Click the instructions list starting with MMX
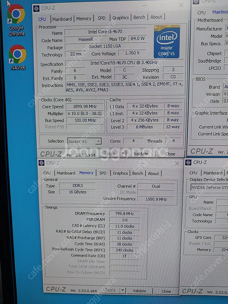This screenshot has width=228, height=304. click(124, 87)
